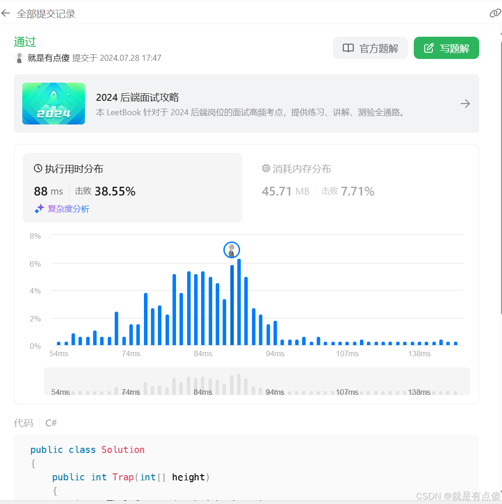Click the 通过 accepted status text
Screen dimensions: 502x504
(x=25, y=42)
